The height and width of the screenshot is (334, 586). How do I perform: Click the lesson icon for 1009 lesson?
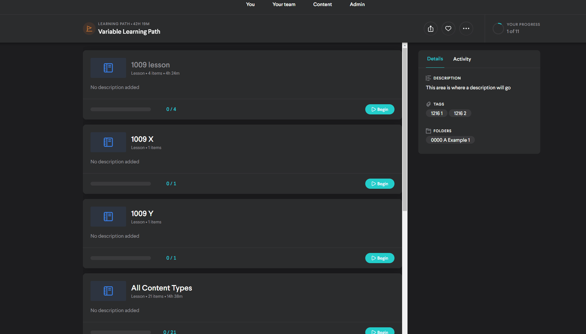(108, 68)
